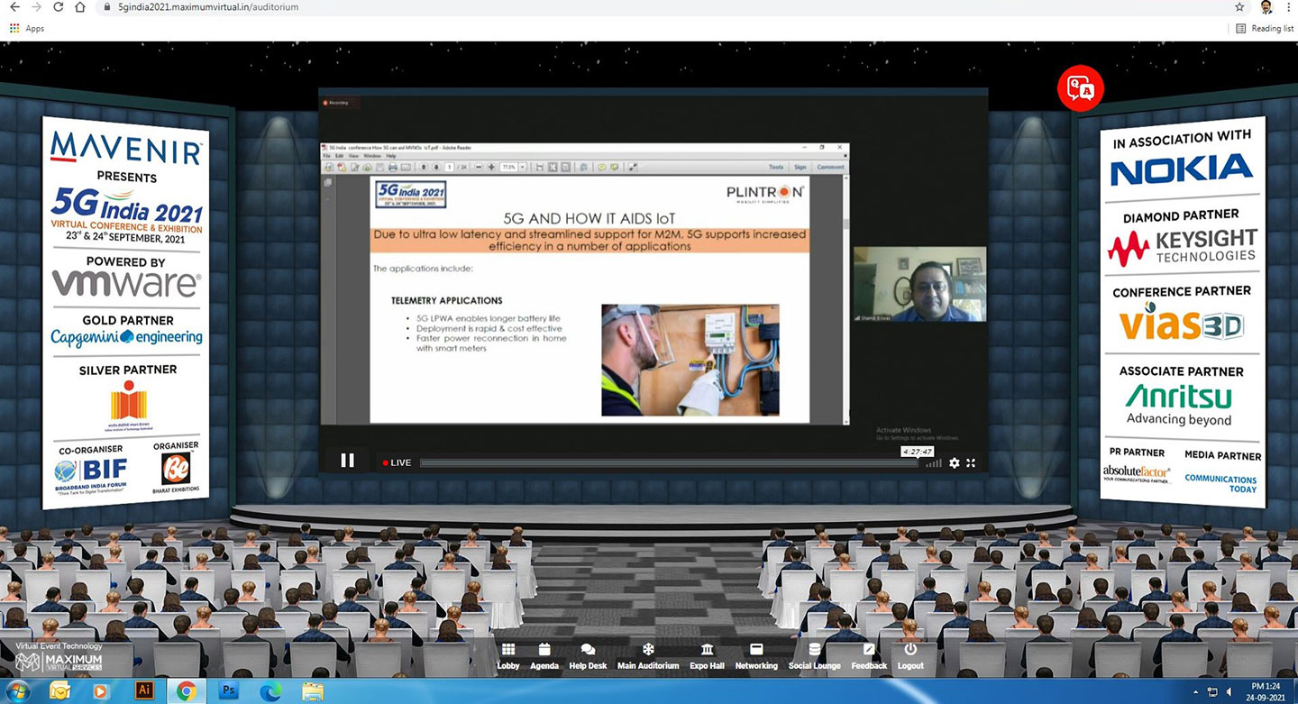Click the Keysight Technologies diamond partner logo
This screenshot has height=704, width=1298.
(1182, 247)
